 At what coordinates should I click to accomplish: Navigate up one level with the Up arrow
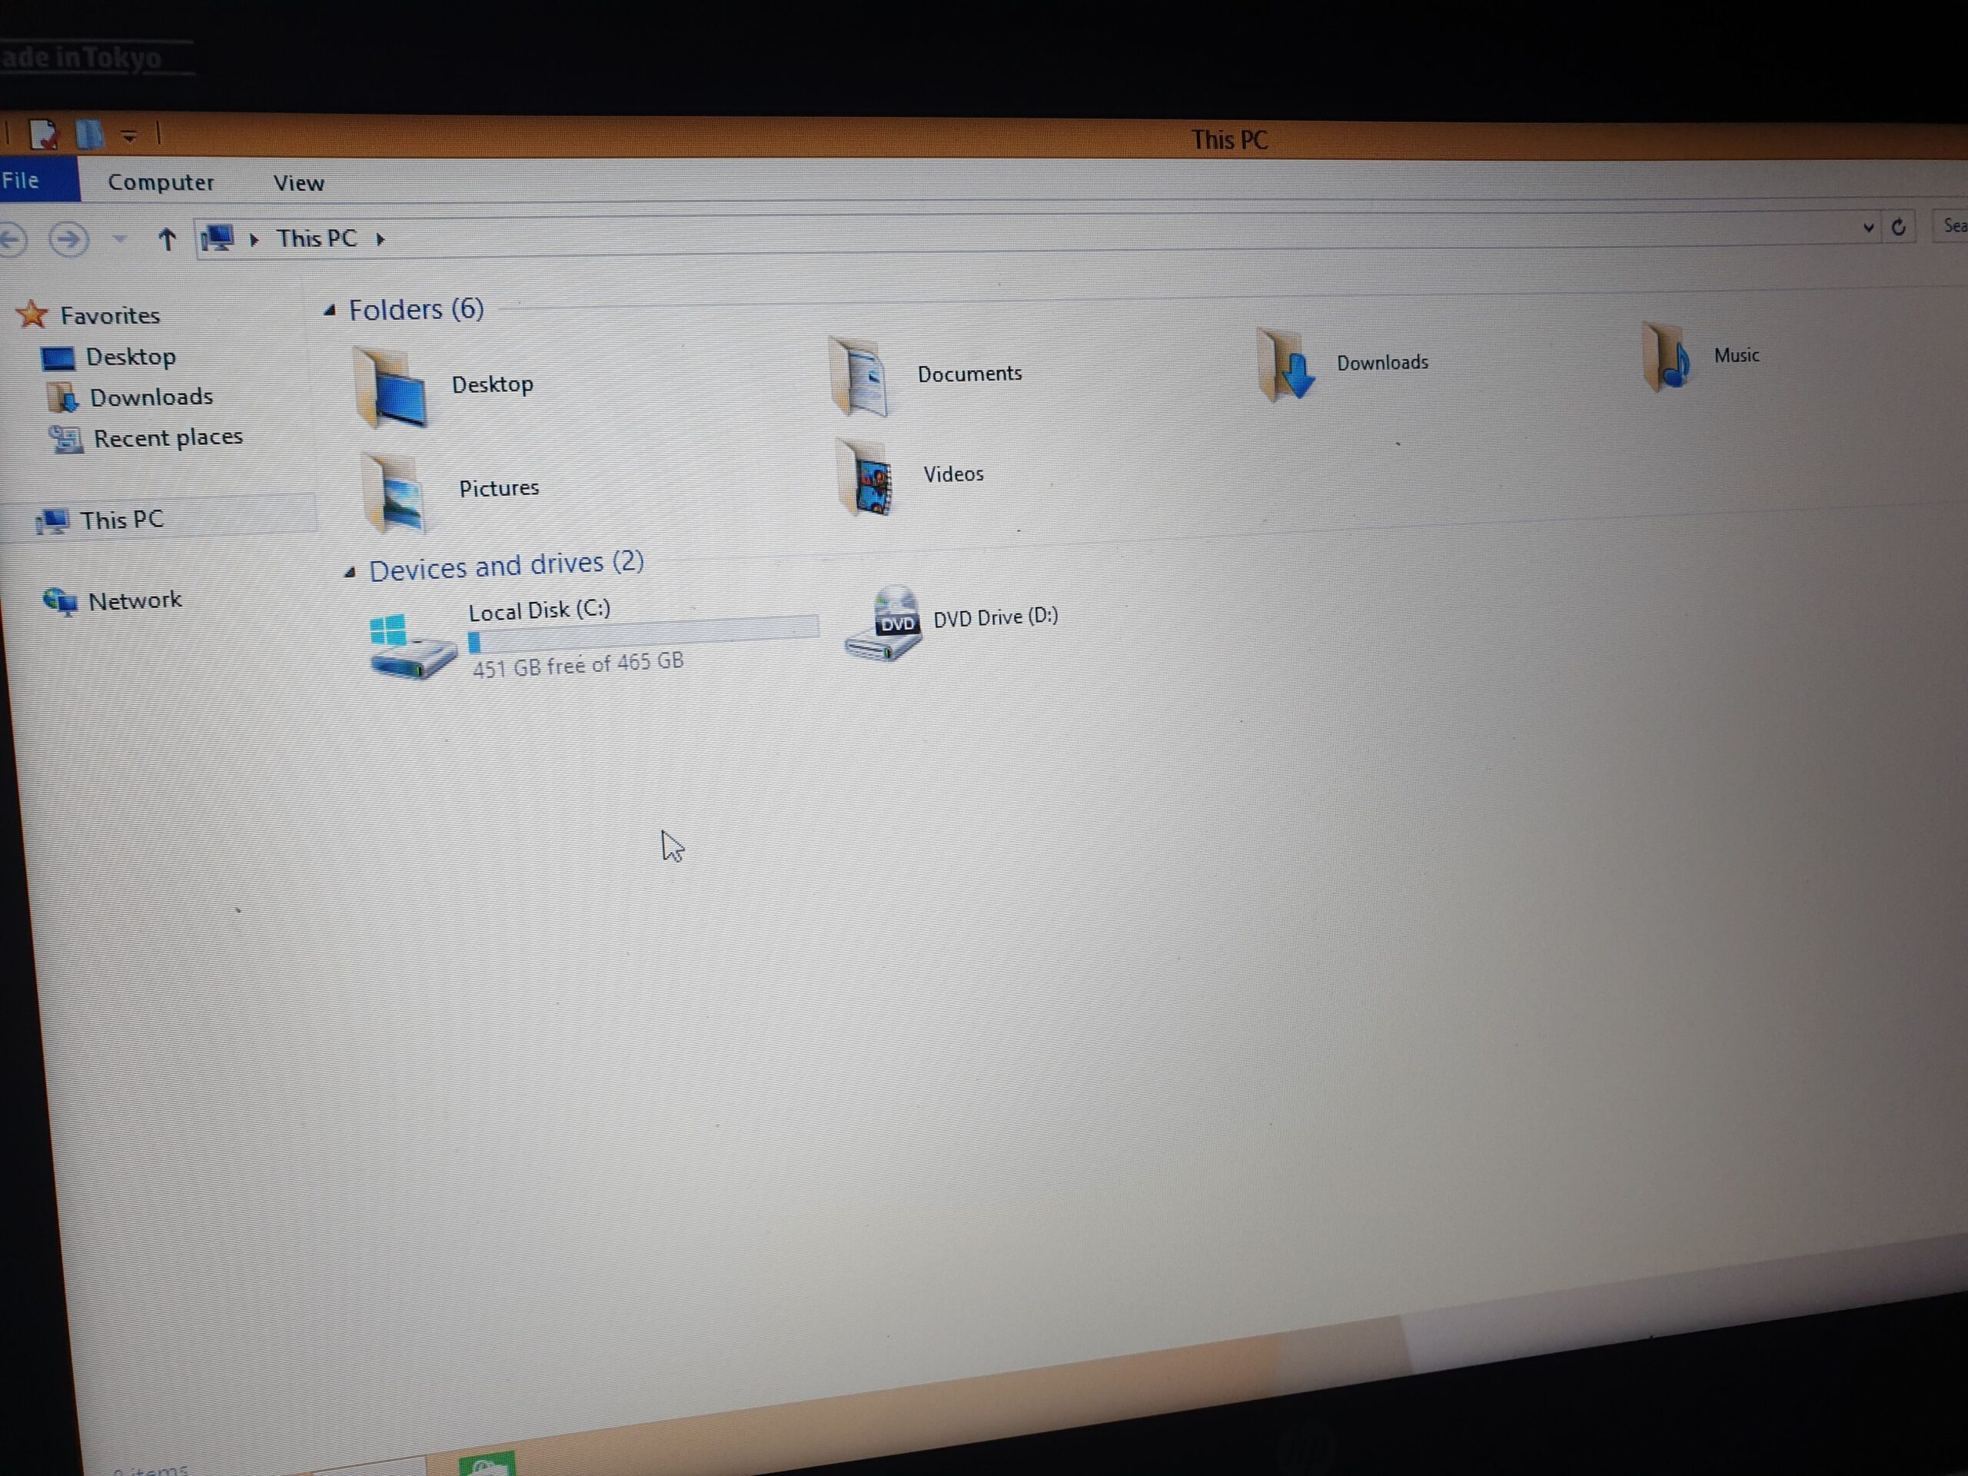tap(166, 238)
